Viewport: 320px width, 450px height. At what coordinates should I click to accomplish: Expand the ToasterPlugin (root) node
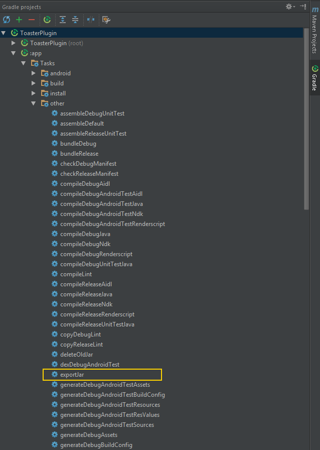click(14, 43)
